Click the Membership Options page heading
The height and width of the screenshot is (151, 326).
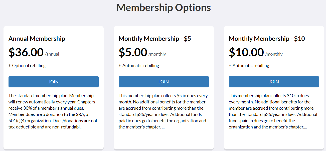pos(164,8)
